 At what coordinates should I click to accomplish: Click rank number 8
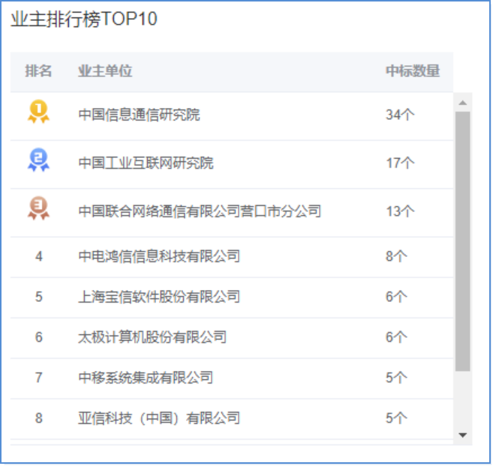[39, 420]
